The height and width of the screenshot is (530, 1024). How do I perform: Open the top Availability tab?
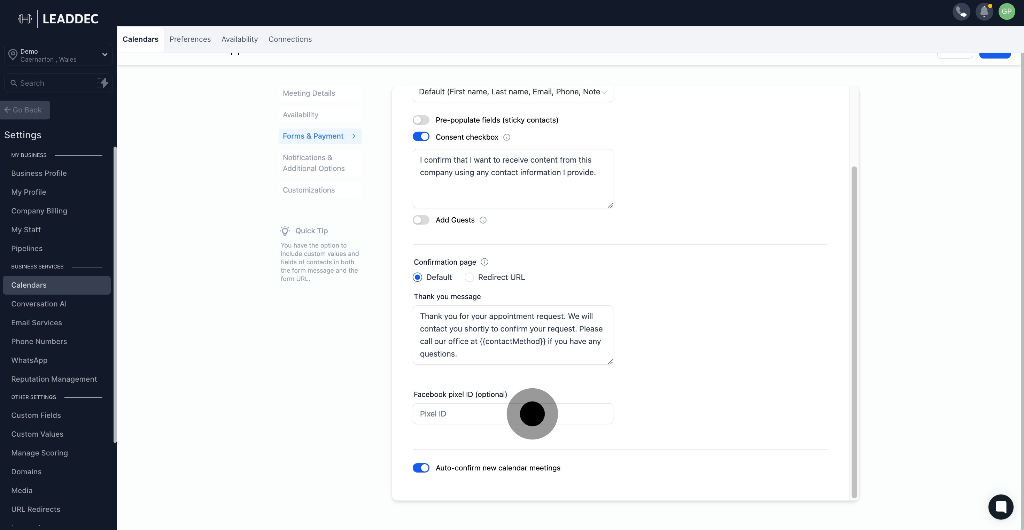click(x=240, y=39)
